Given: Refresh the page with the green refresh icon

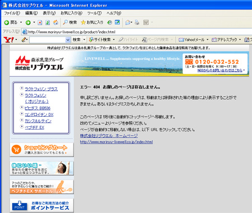Looking at the screenshot, I should pos(48,23).
